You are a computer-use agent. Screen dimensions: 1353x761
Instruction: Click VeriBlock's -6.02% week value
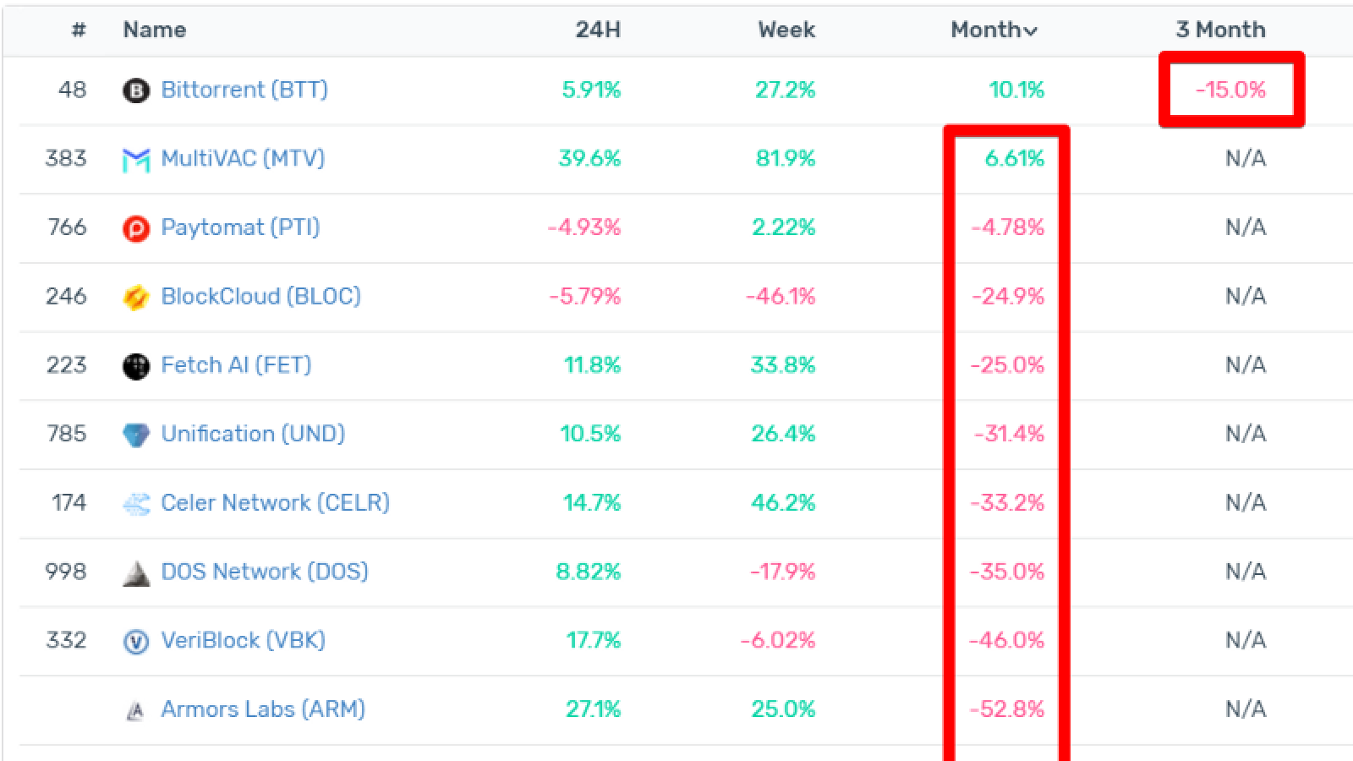tap(778, 640)
